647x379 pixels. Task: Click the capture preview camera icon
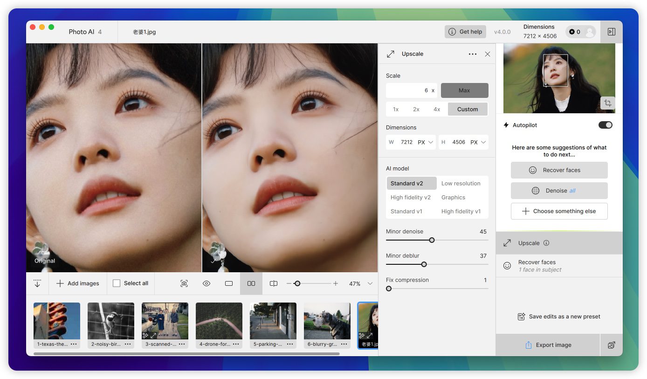(x=184, y=283)
